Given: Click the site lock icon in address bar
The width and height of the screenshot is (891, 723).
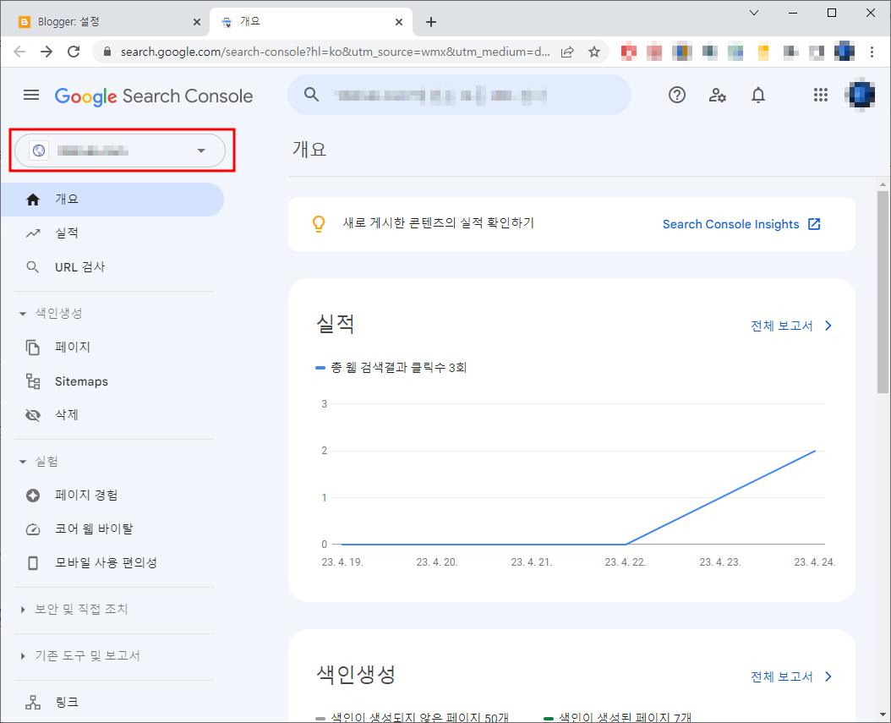Looking at the screenshot, I should pyautogui.click(x=107, y=52).
